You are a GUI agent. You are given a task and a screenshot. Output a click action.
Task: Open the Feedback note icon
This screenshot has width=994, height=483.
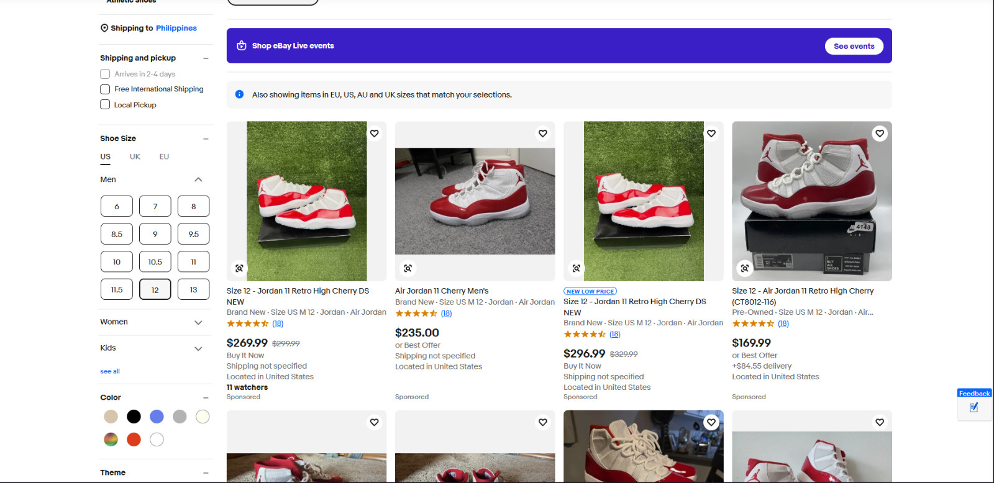pos(973,408)
